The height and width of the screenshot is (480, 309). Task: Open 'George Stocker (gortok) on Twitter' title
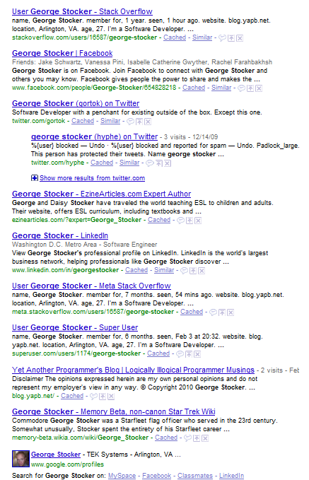76,103
